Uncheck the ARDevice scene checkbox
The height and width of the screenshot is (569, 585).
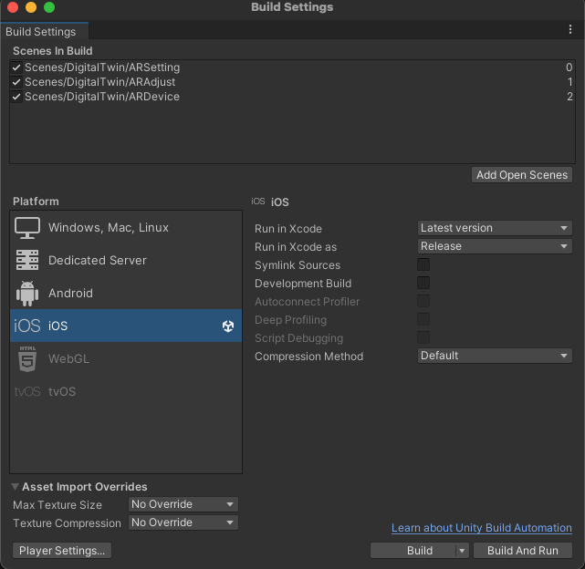16,97
